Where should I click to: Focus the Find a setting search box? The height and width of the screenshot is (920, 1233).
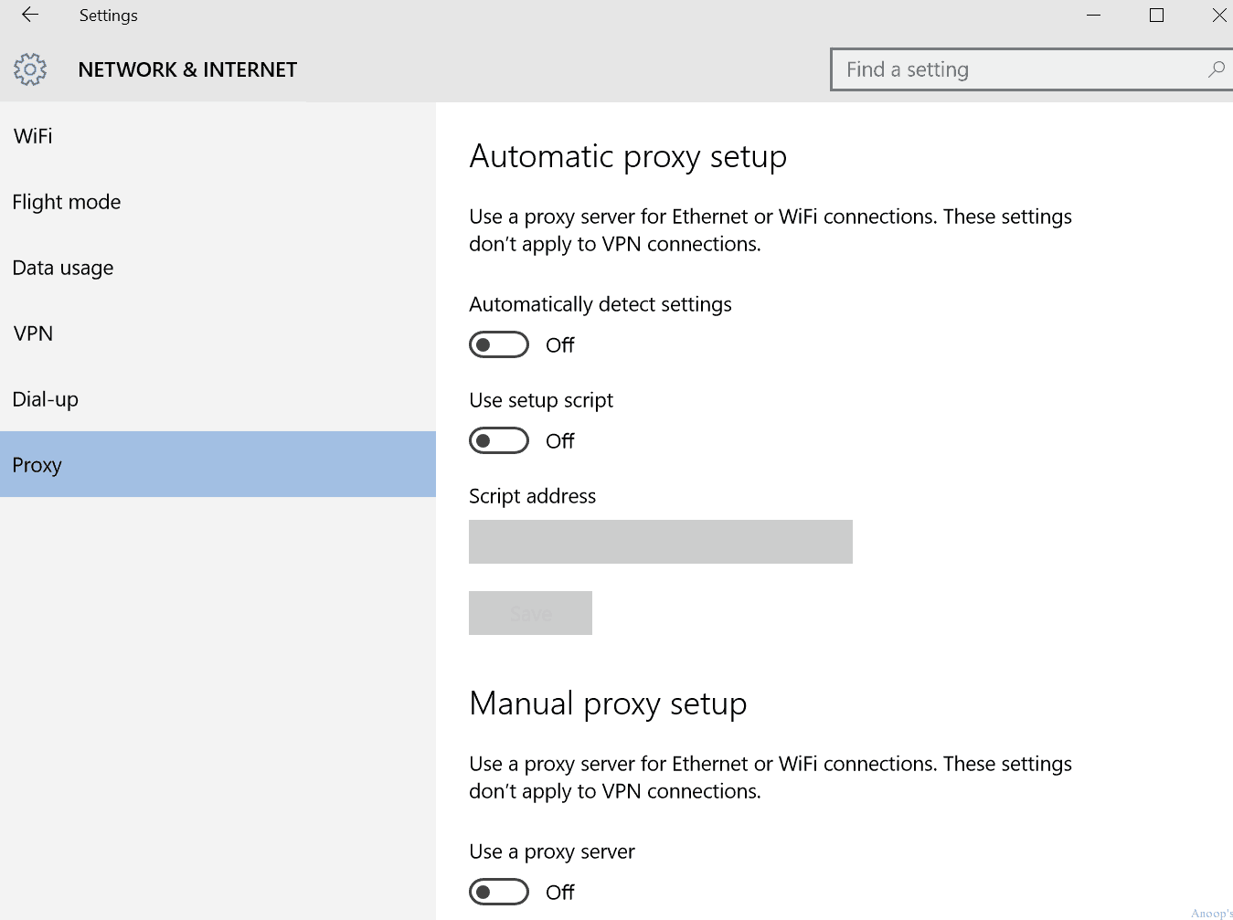coord(1031,69)
